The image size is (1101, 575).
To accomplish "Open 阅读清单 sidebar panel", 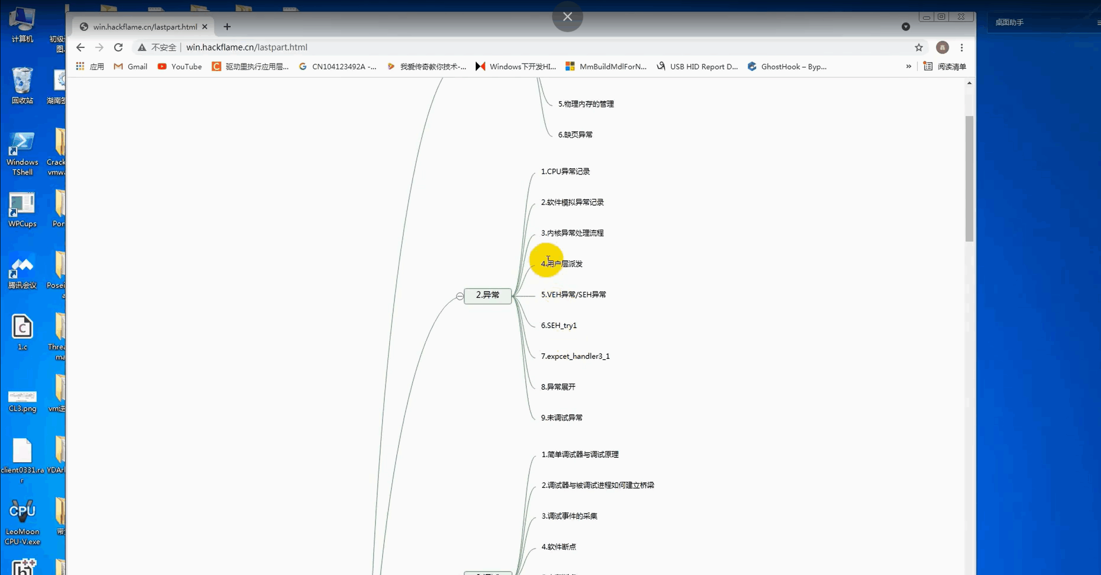I will (942, 66).
